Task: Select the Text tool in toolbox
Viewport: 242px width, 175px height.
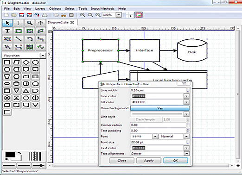Action: click(x=7, y=31)
